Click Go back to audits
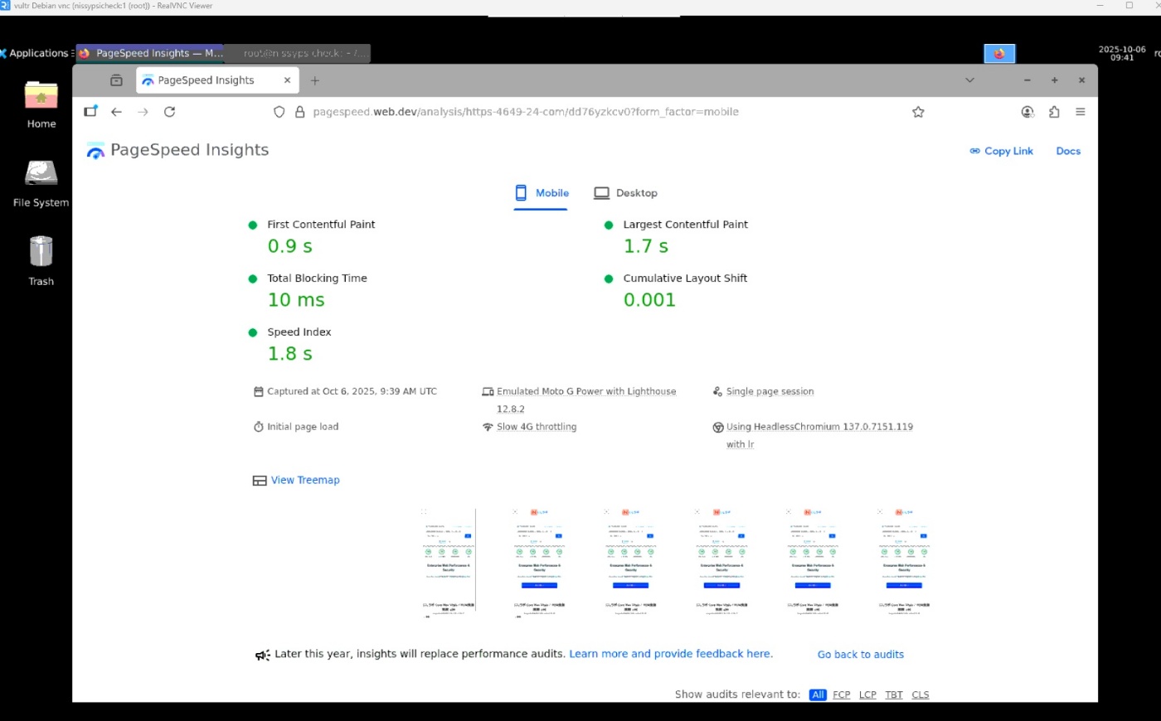Viewport: 1161px width, 721px height. (860, 654)
